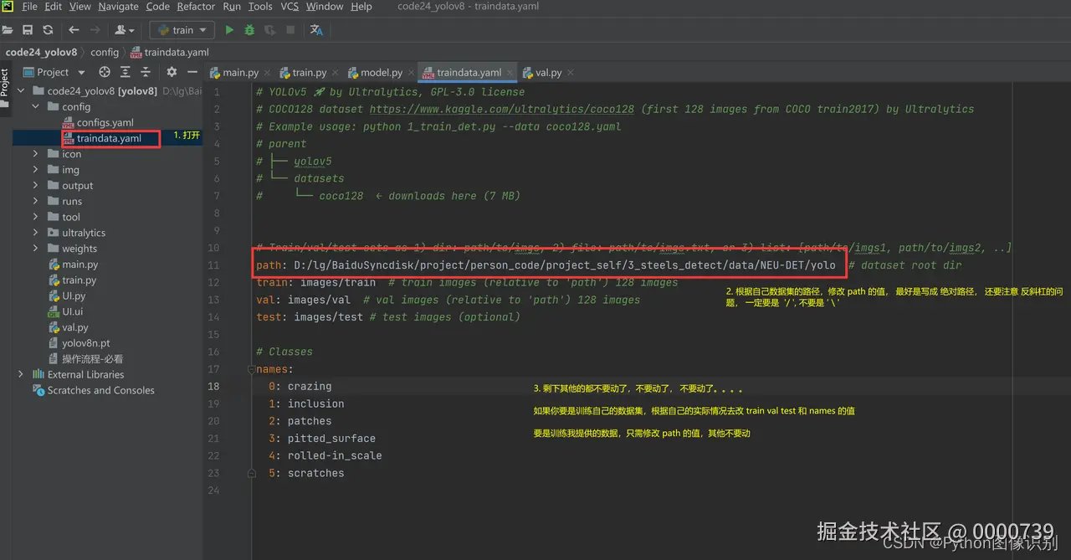Expand External Libraries node
This screenshot has width=1071, height=560.
coord(22,374)
